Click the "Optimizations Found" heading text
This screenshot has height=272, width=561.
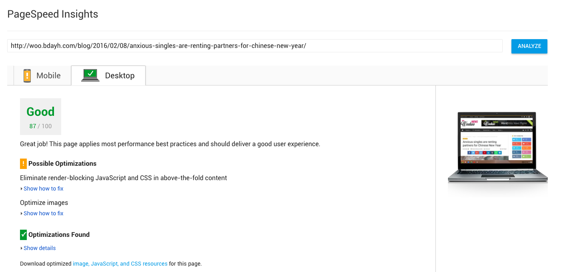(x=59, y=234)
